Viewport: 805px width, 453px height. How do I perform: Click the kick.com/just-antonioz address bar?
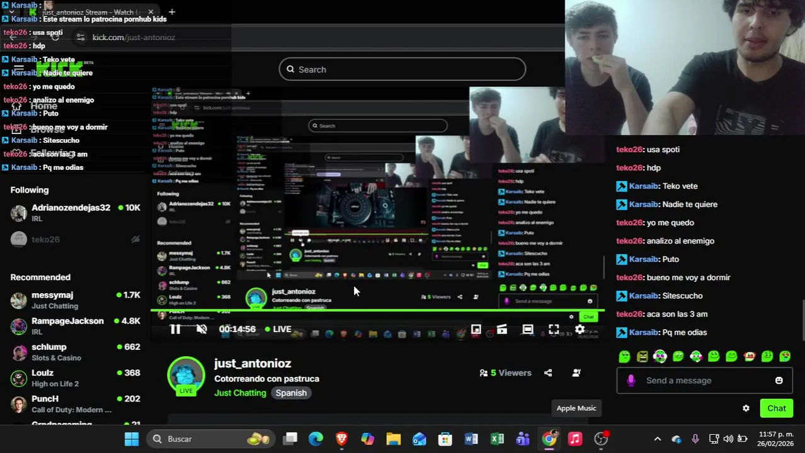pyautogui.click(x=134, y=37)
